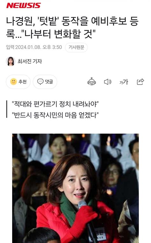Viewport: 151px width, 243px height.
Task: Open the NEWSIS logo home link
Action: point(24,5)
